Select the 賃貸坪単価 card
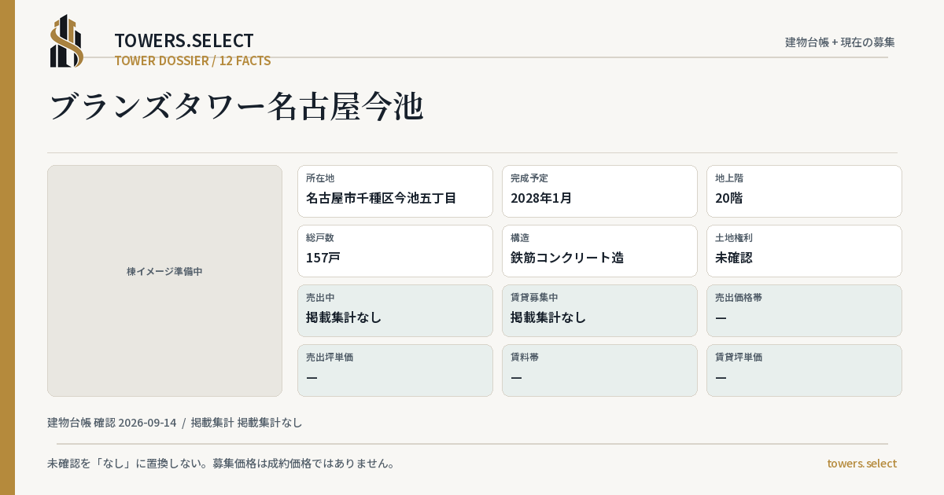This screenshot has width=944, height=495. tap(804, 370)
